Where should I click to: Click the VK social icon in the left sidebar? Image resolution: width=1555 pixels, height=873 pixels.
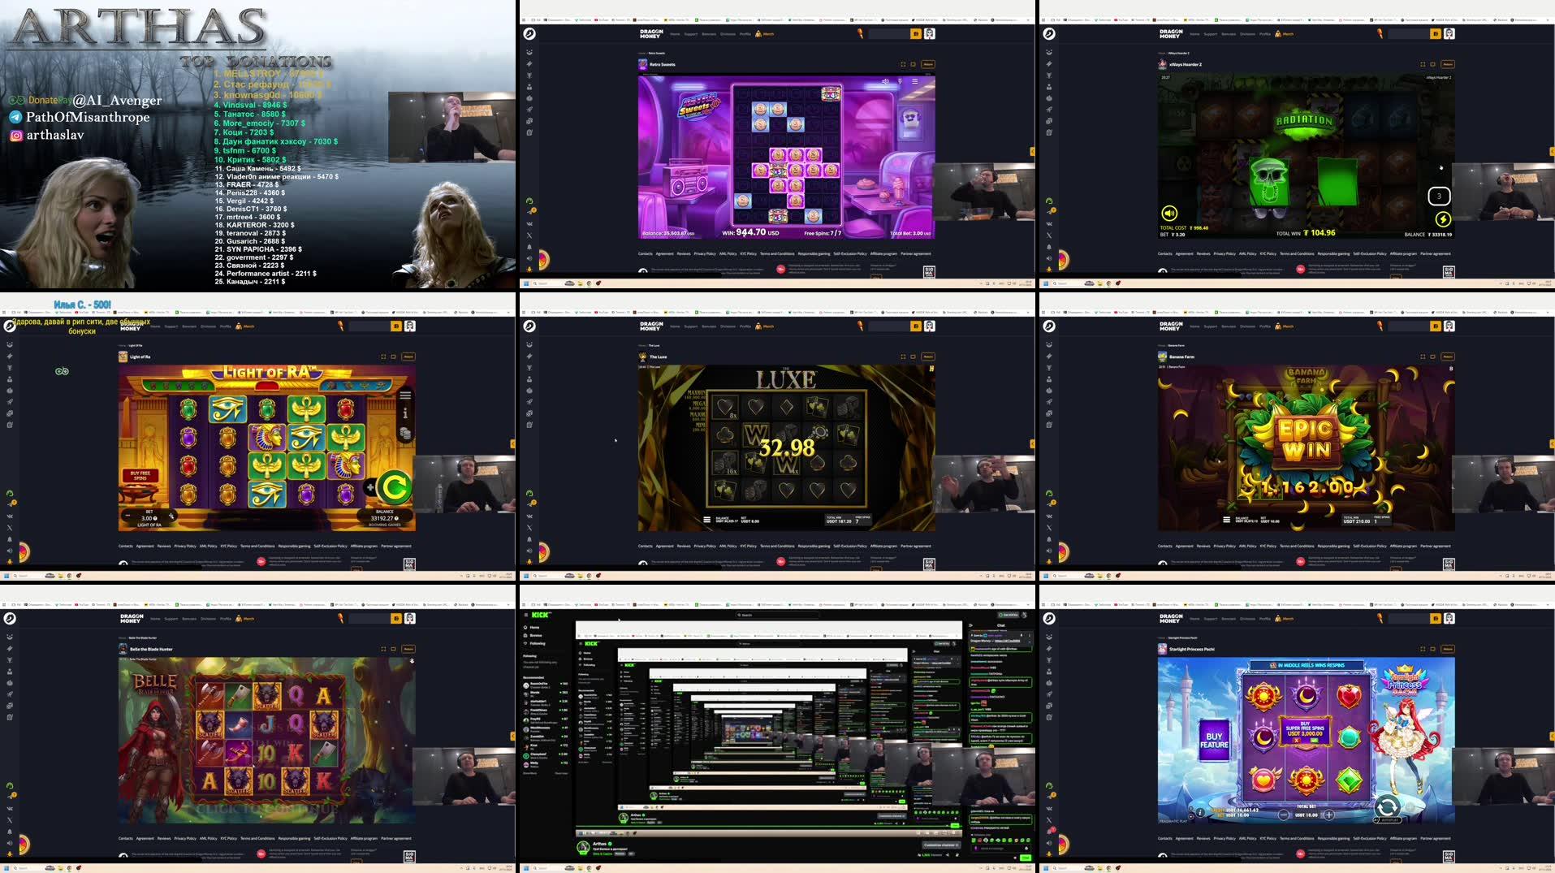pos(529,224)
